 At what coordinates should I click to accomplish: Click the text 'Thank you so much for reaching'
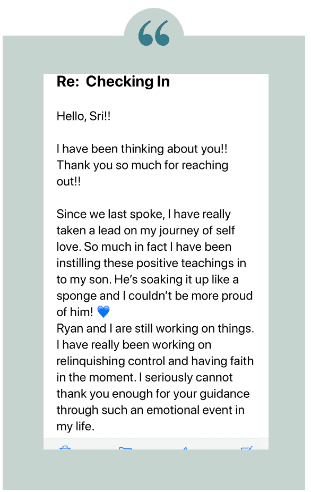click(x=142, y=165)
